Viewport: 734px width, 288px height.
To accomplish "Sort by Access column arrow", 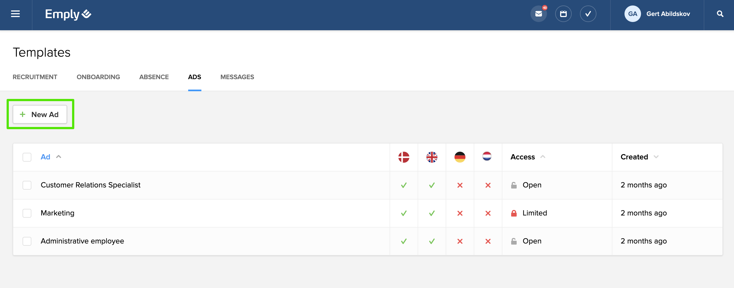I will [x=543, y=157].
